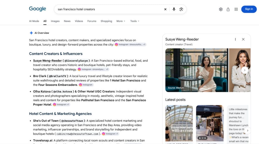
Task: Open quick settings gear icon
Action: point(221,9)
